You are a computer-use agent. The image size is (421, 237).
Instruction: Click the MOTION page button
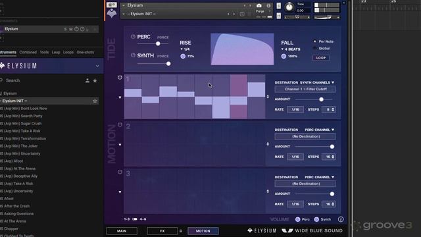click(203, 231)
